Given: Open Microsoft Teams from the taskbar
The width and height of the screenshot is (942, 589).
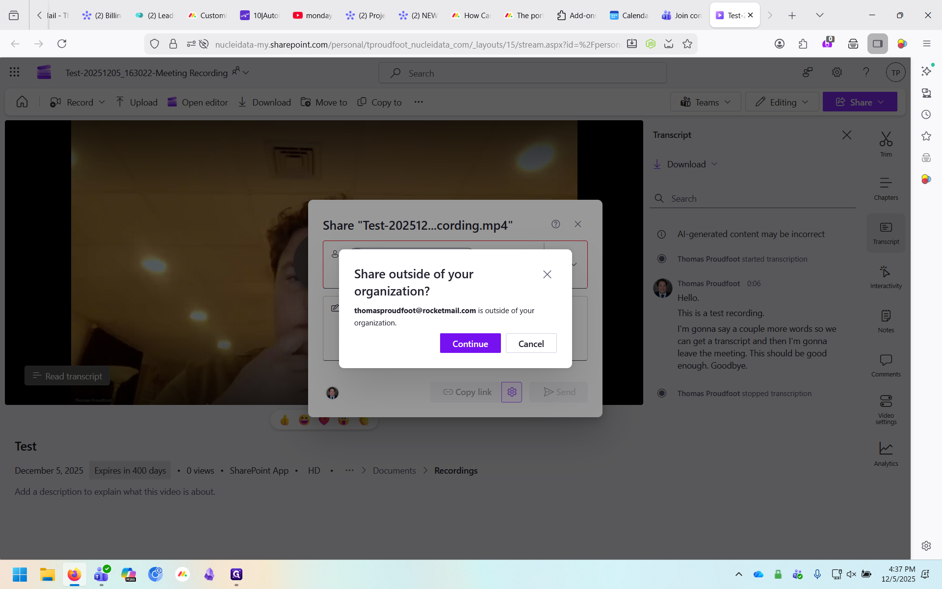Looking at the screenshot, I should pos(102,574).
